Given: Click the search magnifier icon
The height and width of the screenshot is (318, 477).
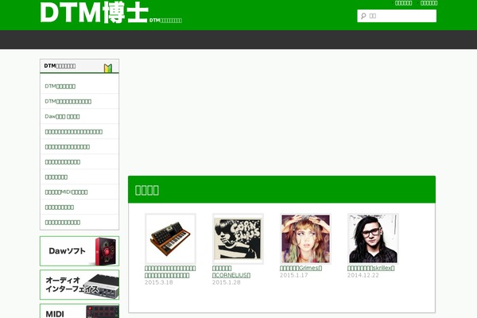Looking at the screenshot, I should coord(363,16).
